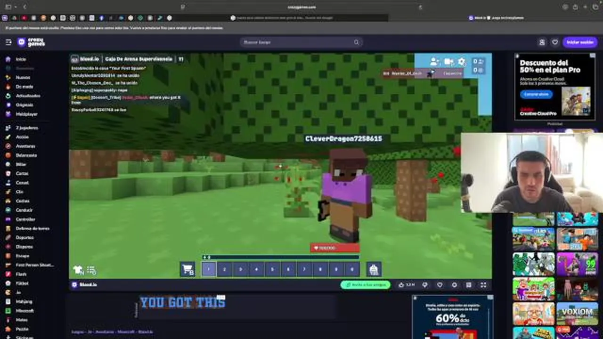The height and width of the screenshot is (339, 603).
Task: Open a new browser tab with plus
Action: pyautogui.click(x=585, y=7)
